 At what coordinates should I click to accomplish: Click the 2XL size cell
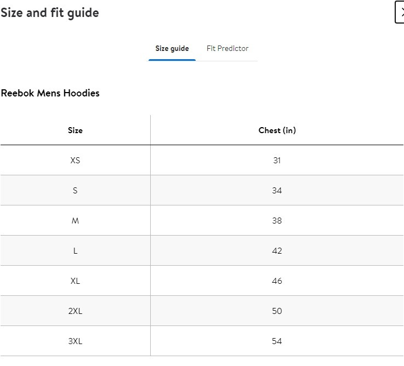[x=75, y=311]
